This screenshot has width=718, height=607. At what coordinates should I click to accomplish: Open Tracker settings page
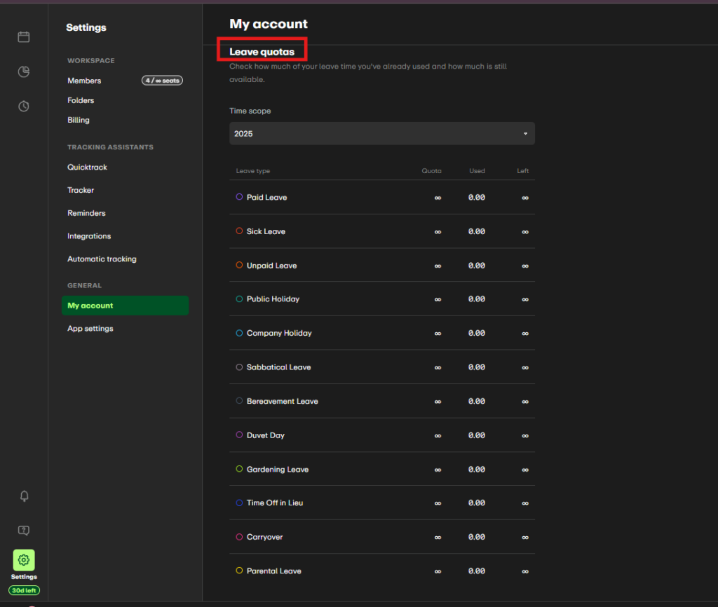81,190
